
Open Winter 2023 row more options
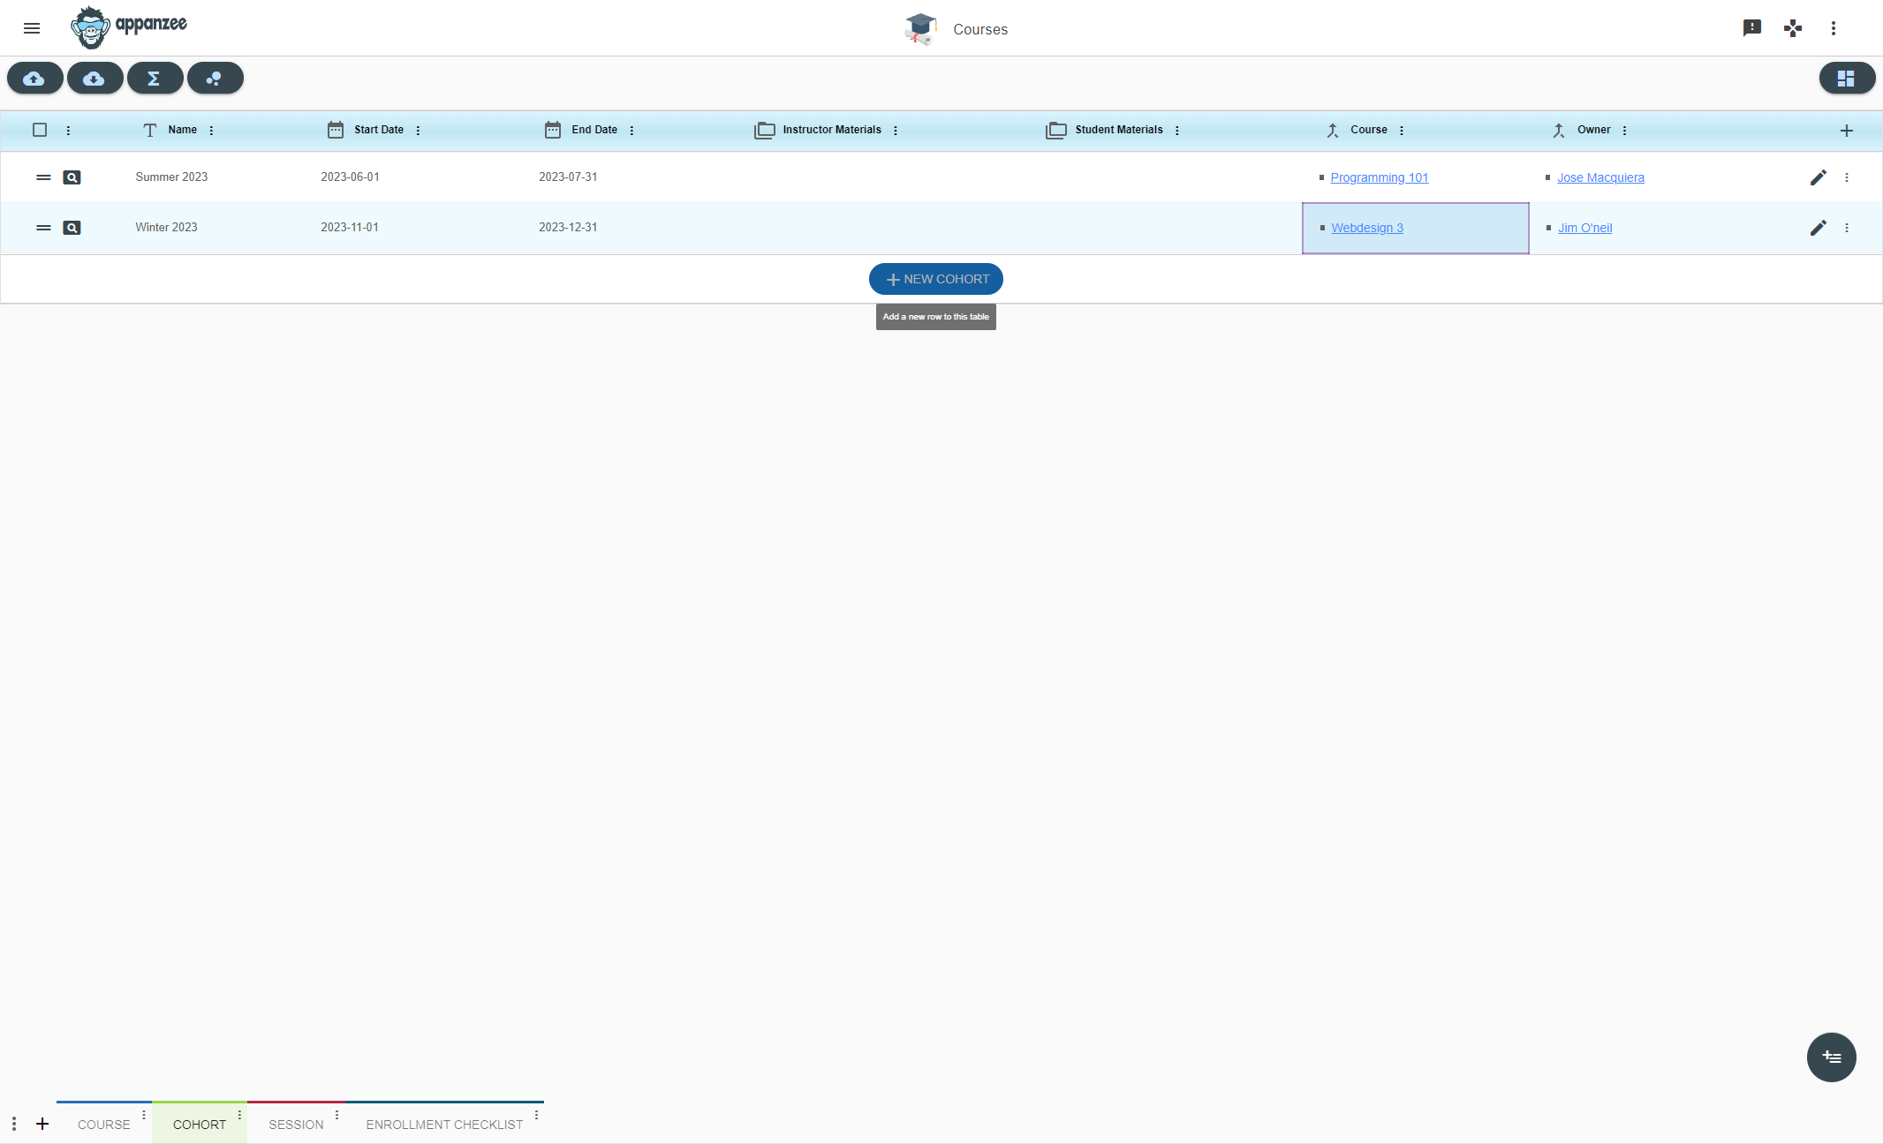tap(1847, 228)
